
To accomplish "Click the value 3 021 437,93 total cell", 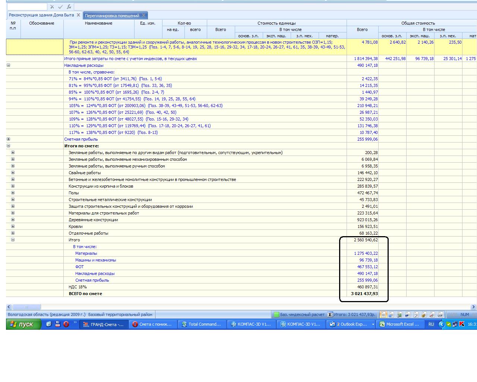I will tap(363, 294).
